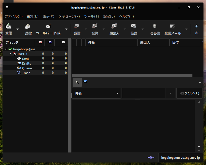206x165 pixels.
Task: Click the 差出人 (reply to sender) toolbar icon
Action: (x=114, y=26)
